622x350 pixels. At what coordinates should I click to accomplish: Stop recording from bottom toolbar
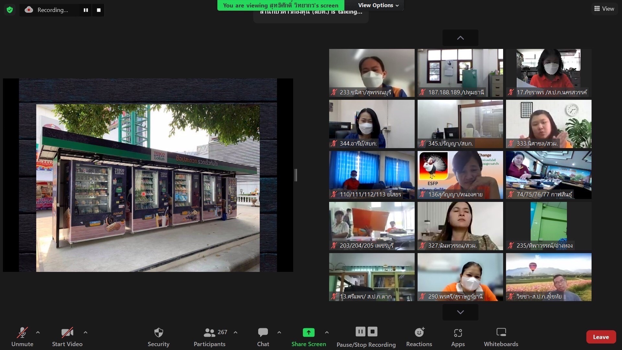(x=373, y=332)
